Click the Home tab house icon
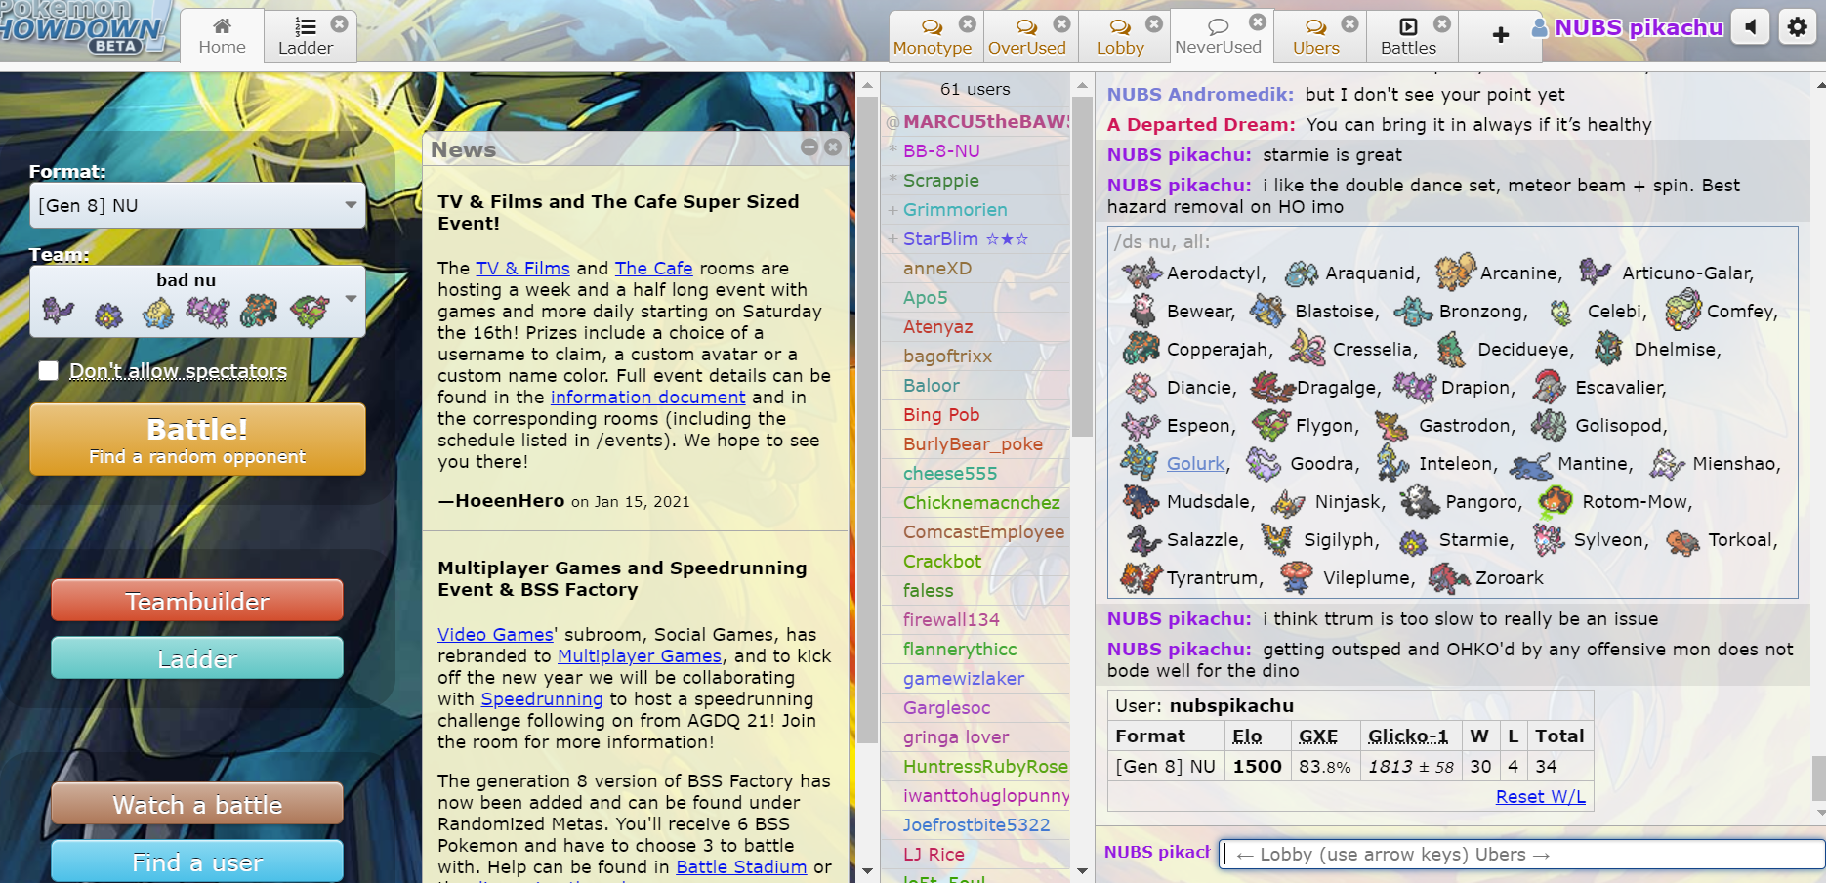The height and width of the screenshot is (883, 1826). pyautogui.click(x=222, y=26)
